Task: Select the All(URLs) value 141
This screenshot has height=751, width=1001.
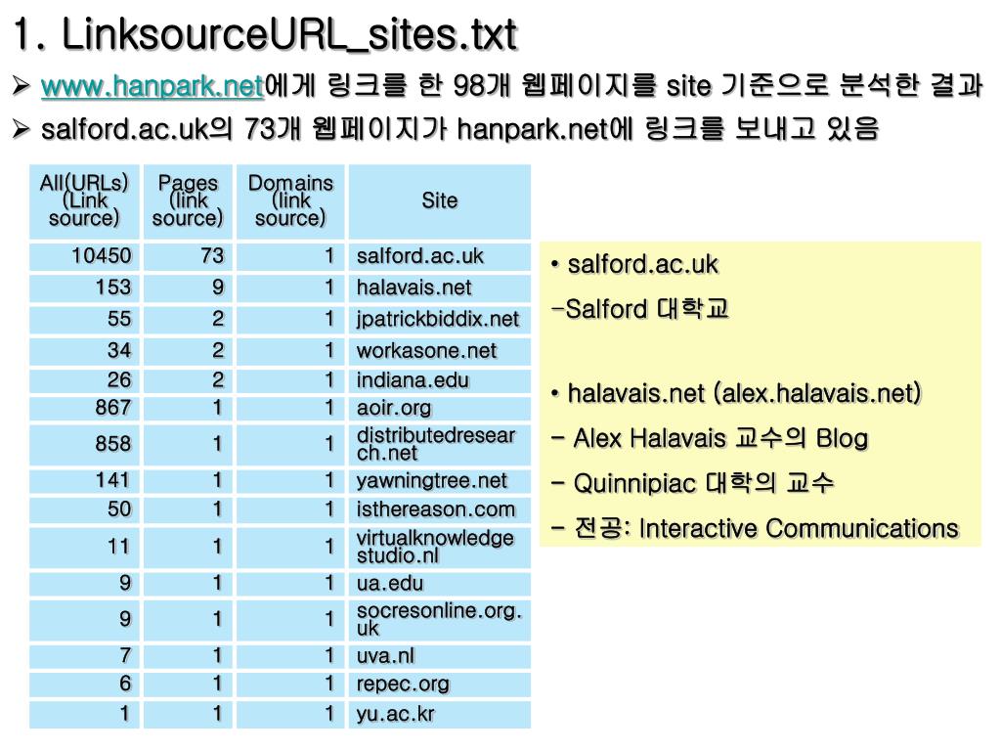Action: coord(113,480)
